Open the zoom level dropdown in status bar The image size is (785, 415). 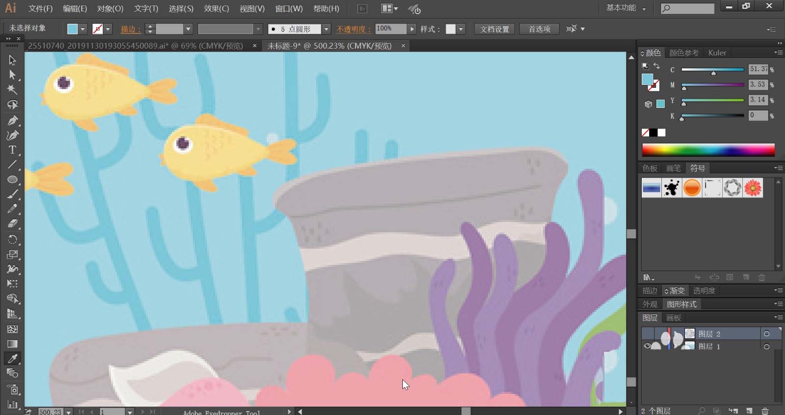pos(69,412)
